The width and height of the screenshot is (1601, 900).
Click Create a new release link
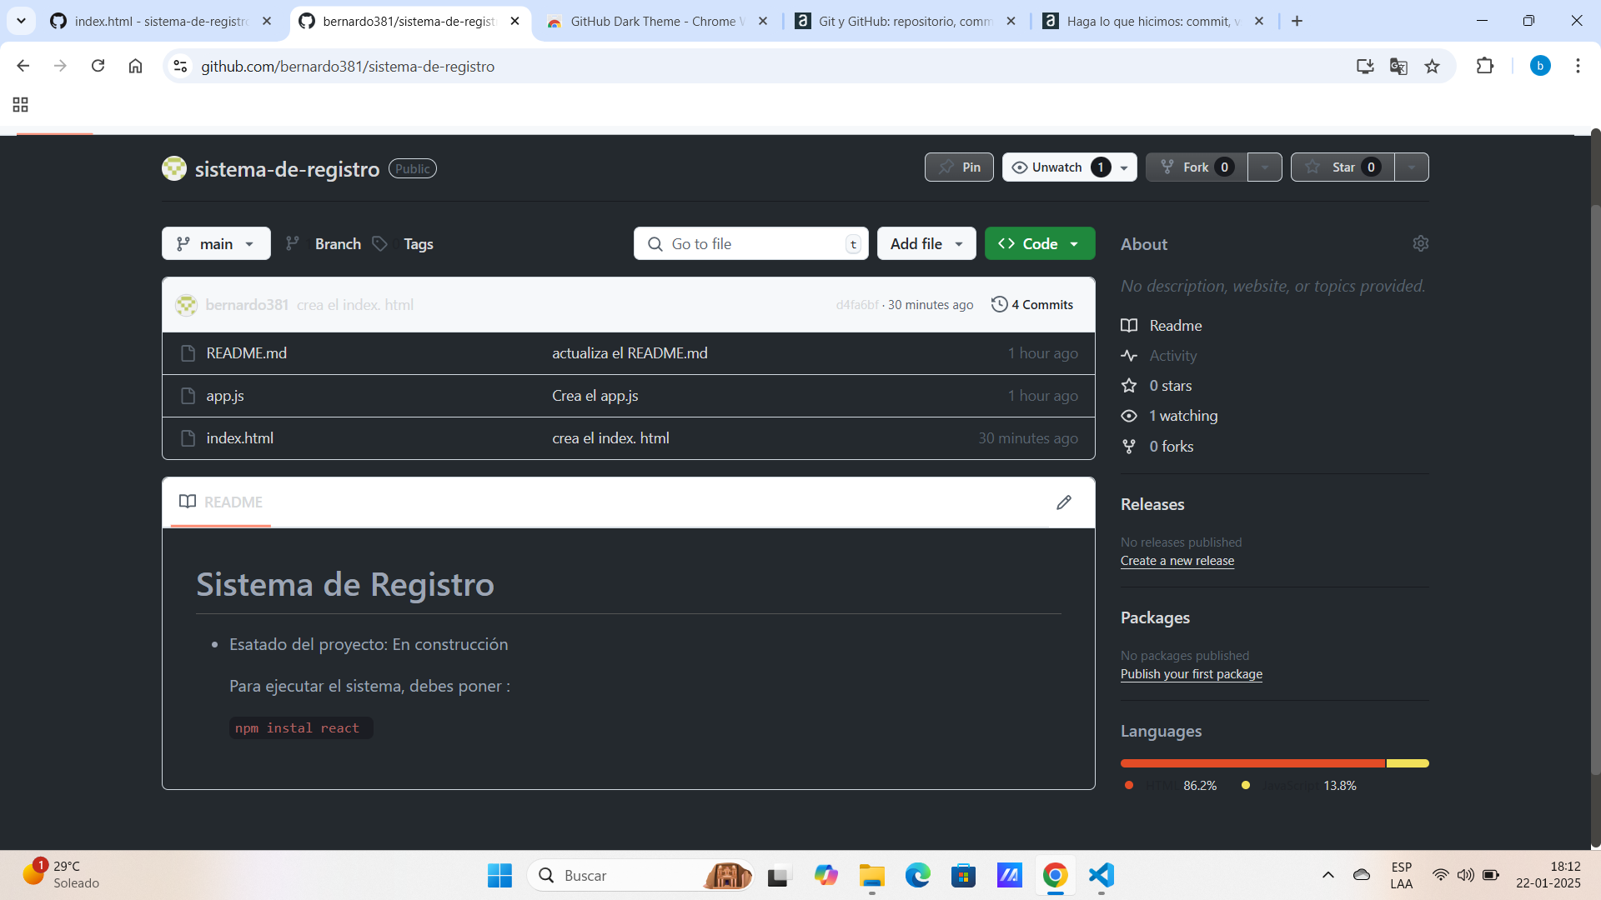tap(1177, 561)
